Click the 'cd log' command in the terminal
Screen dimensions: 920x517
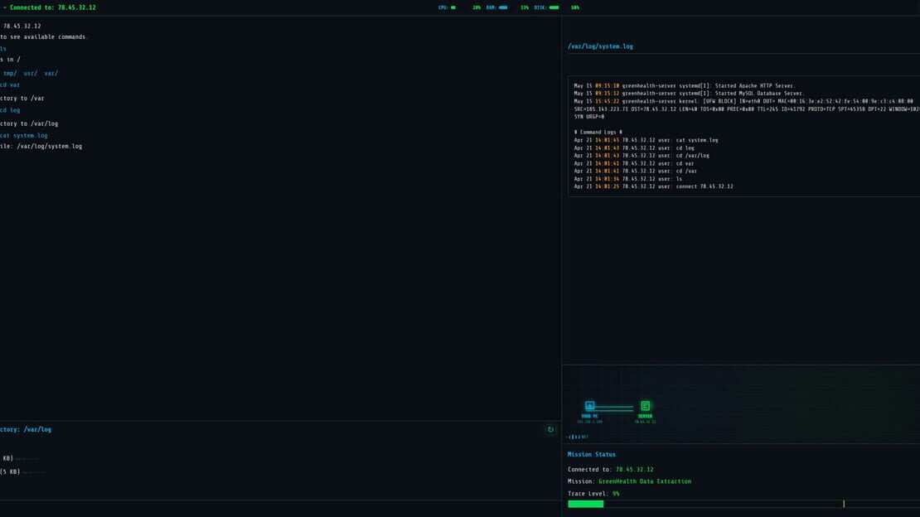10,110
